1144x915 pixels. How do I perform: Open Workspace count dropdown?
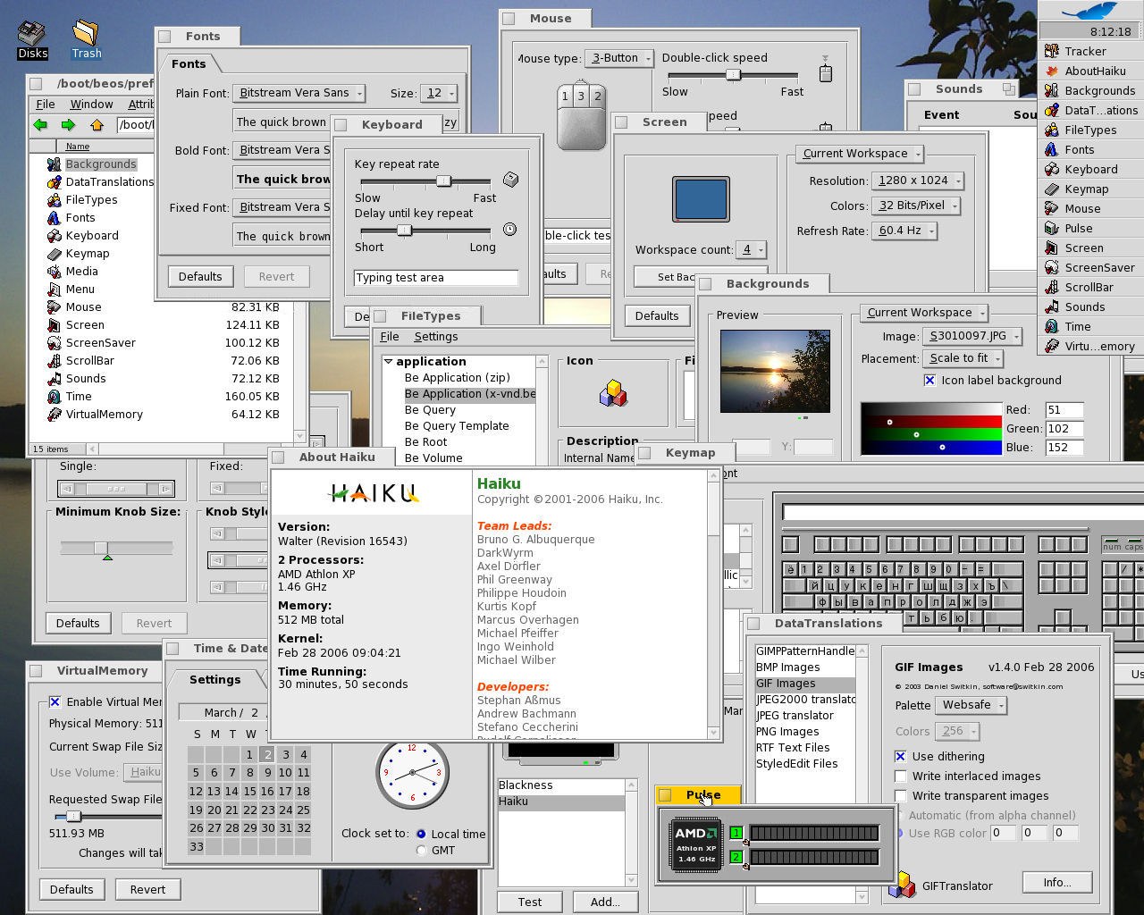click(x=752, y=250)
